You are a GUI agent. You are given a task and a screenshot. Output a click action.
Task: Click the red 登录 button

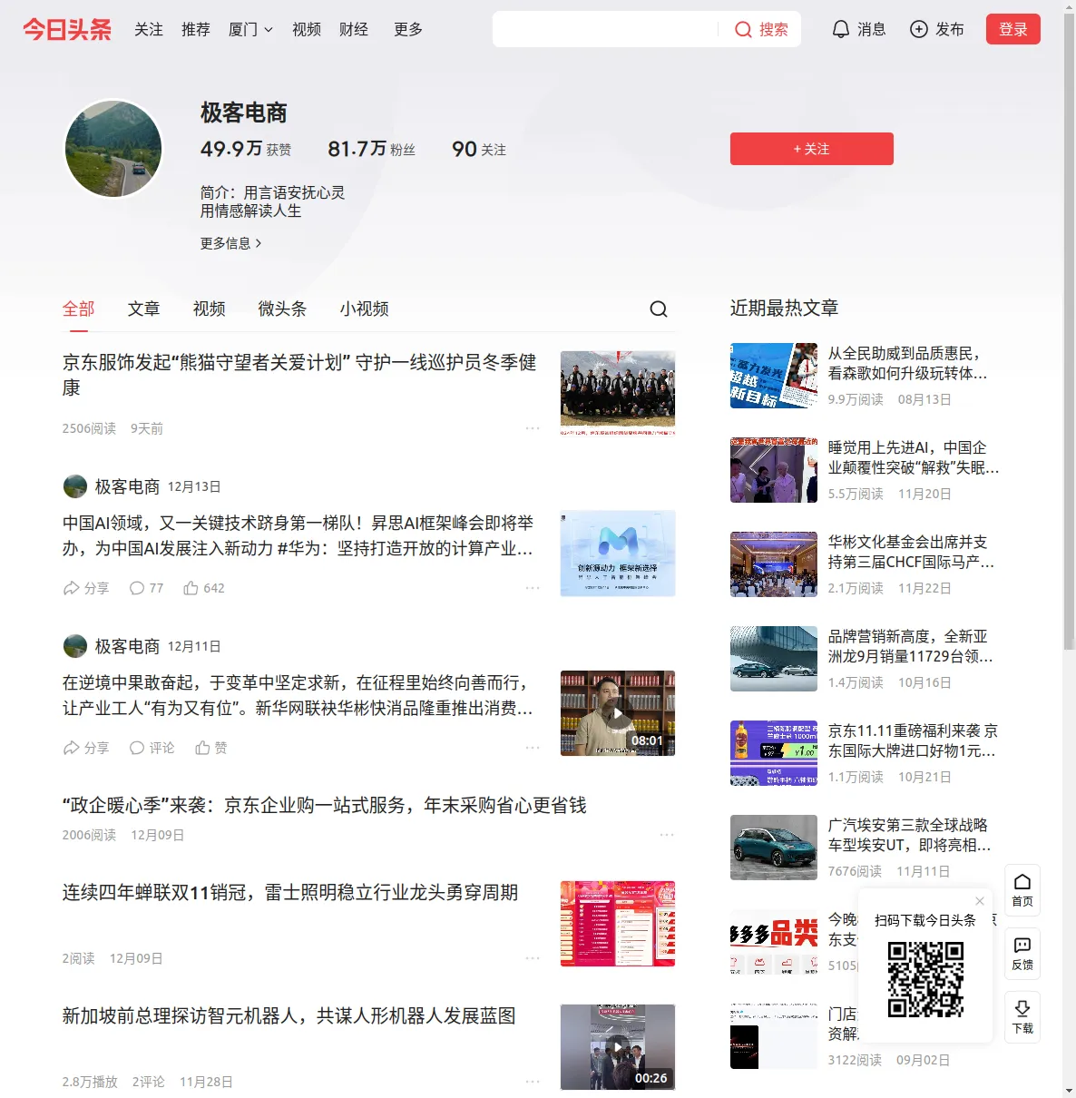tap(1013, 29)
